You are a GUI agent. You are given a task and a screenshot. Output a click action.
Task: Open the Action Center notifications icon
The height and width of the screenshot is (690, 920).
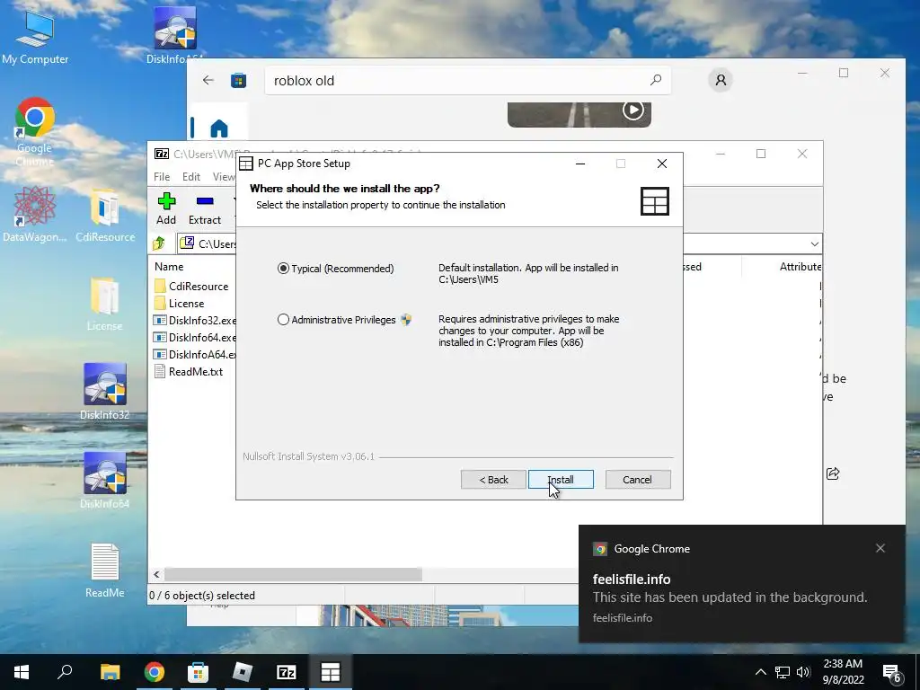click(892, 672)
